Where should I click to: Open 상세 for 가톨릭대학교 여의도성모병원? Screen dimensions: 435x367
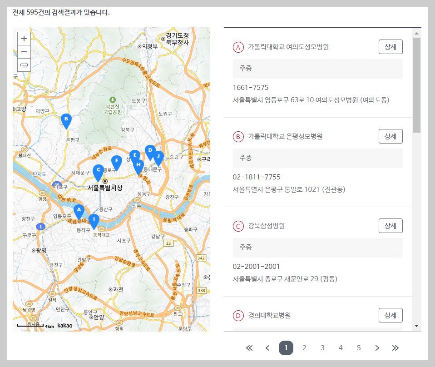[390, 46]
